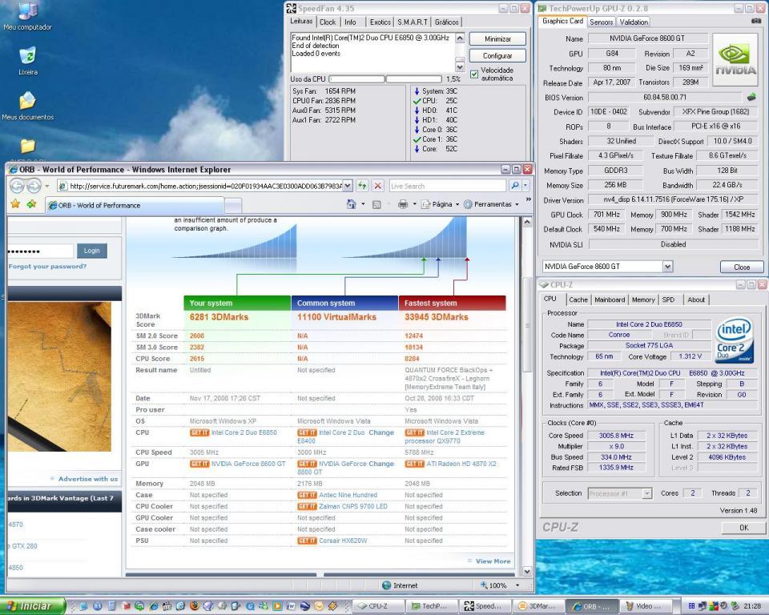Click GET IT badge next to Antec Nine Hundred
Image resolution: width=769 pixels, height=615 pixels.
pyautogui.click(x=307, y=495)
